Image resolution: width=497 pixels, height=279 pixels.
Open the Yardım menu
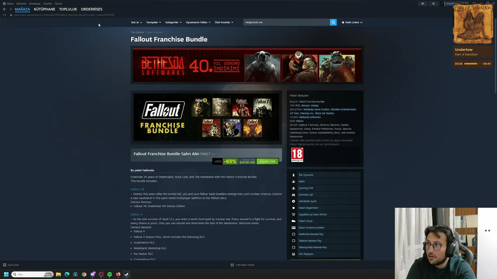point(58,3)
